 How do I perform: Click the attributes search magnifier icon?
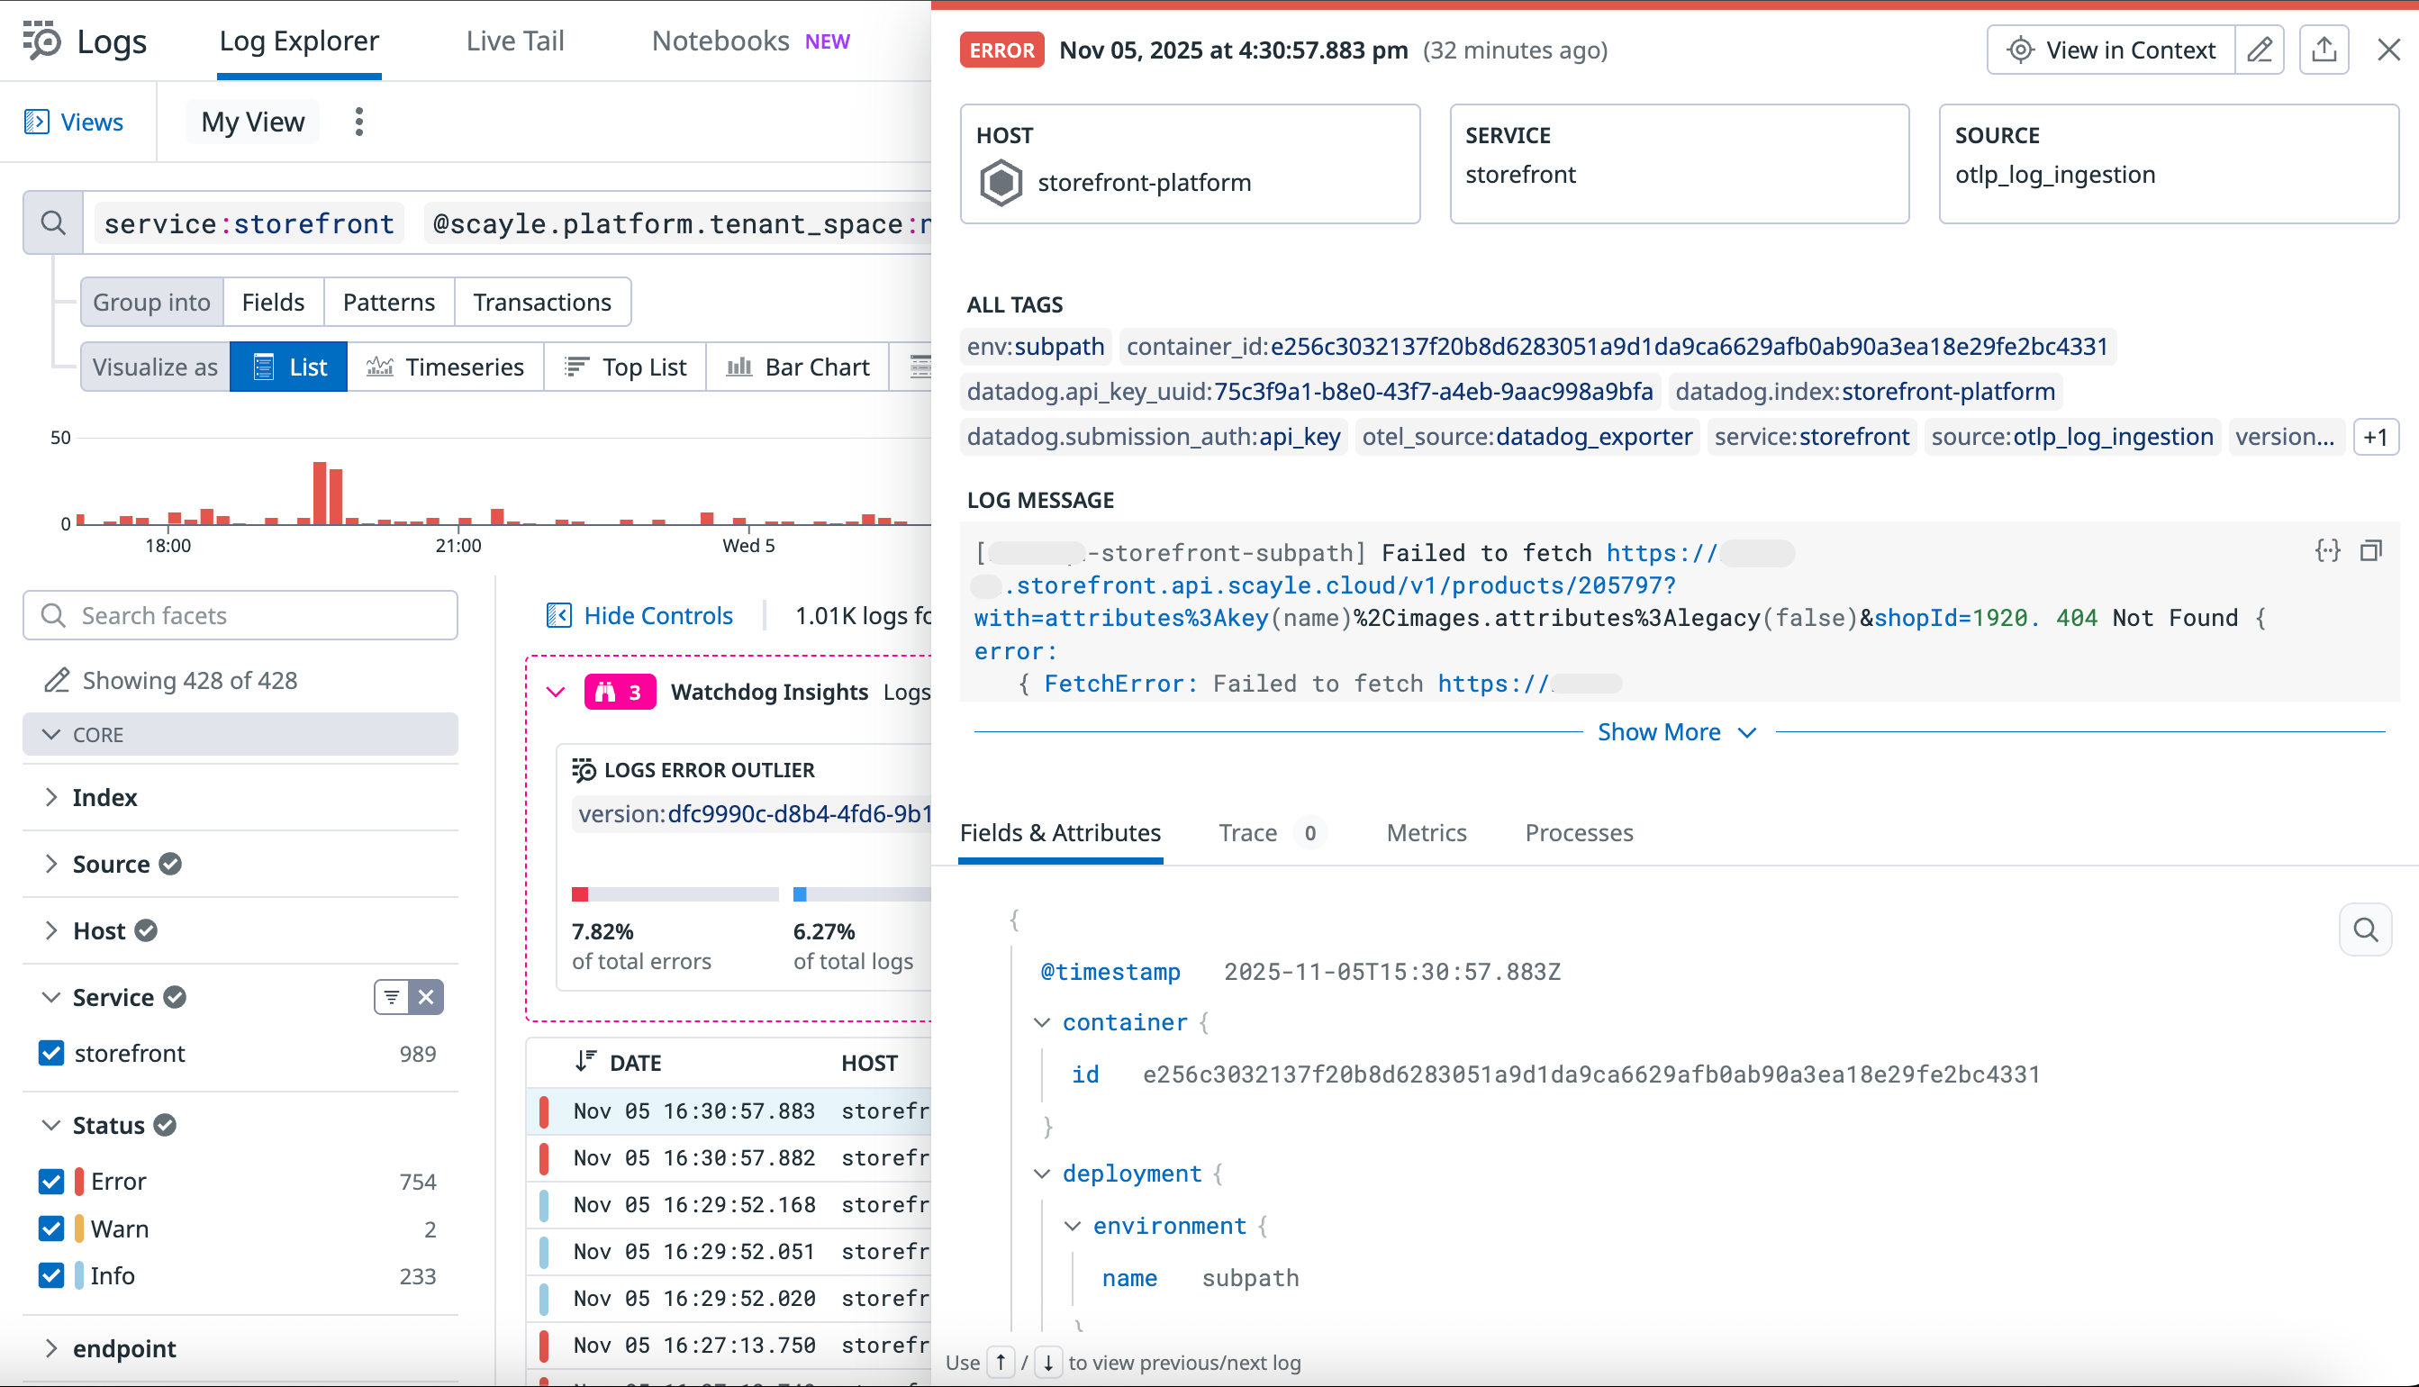(x=2365, y=929)
